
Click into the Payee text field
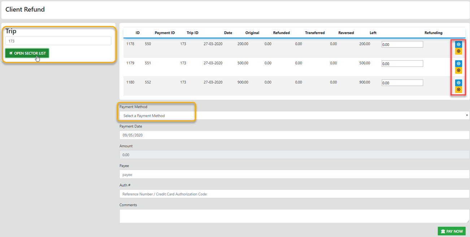[294, 174]
